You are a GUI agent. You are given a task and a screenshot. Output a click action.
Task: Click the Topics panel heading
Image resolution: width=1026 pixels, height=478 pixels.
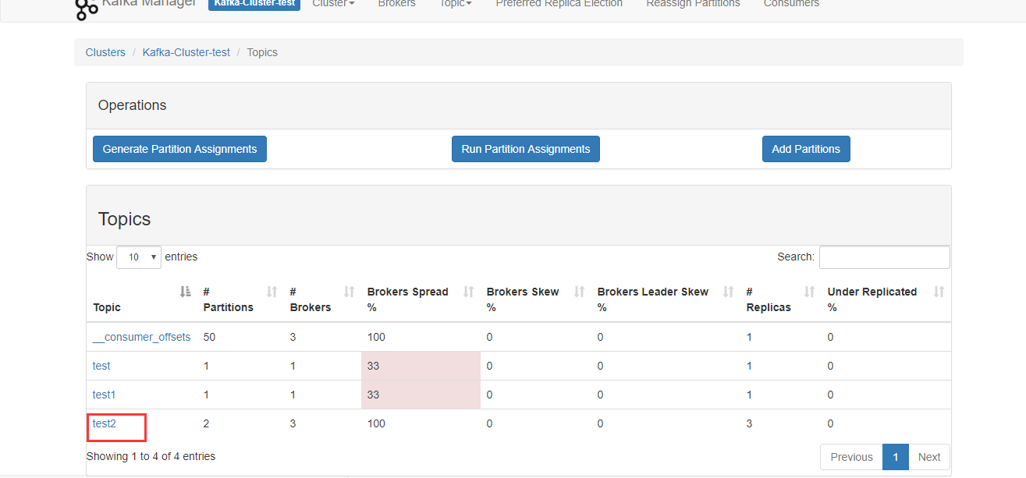coord(124,219)
